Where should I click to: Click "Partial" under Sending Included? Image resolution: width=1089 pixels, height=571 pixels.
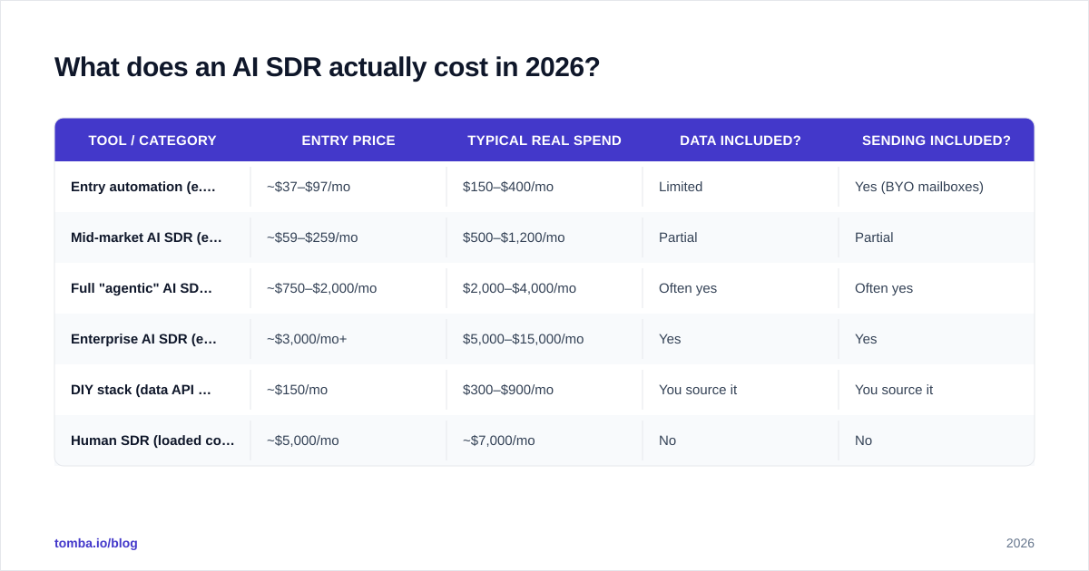874,237
